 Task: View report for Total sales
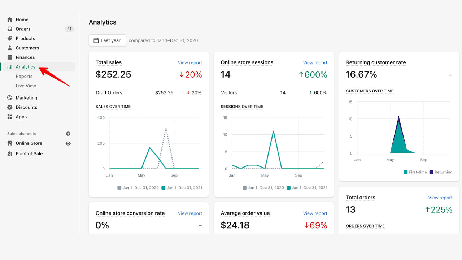point(190,62)
